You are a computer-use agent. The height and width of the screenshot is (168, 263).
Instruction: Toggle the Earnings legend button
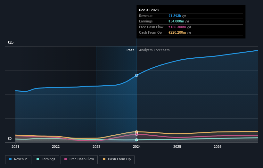click(x=46, y=159)
